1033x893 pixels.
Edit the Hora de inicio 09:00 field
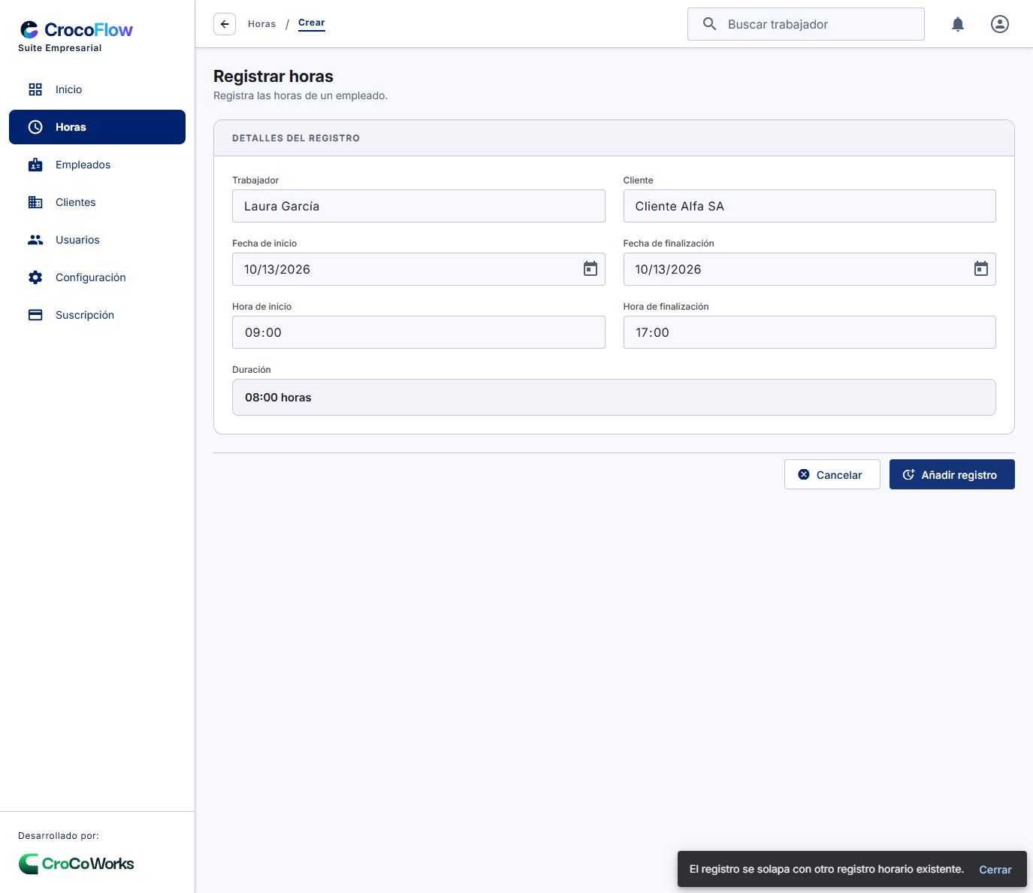tap(418, 332)
